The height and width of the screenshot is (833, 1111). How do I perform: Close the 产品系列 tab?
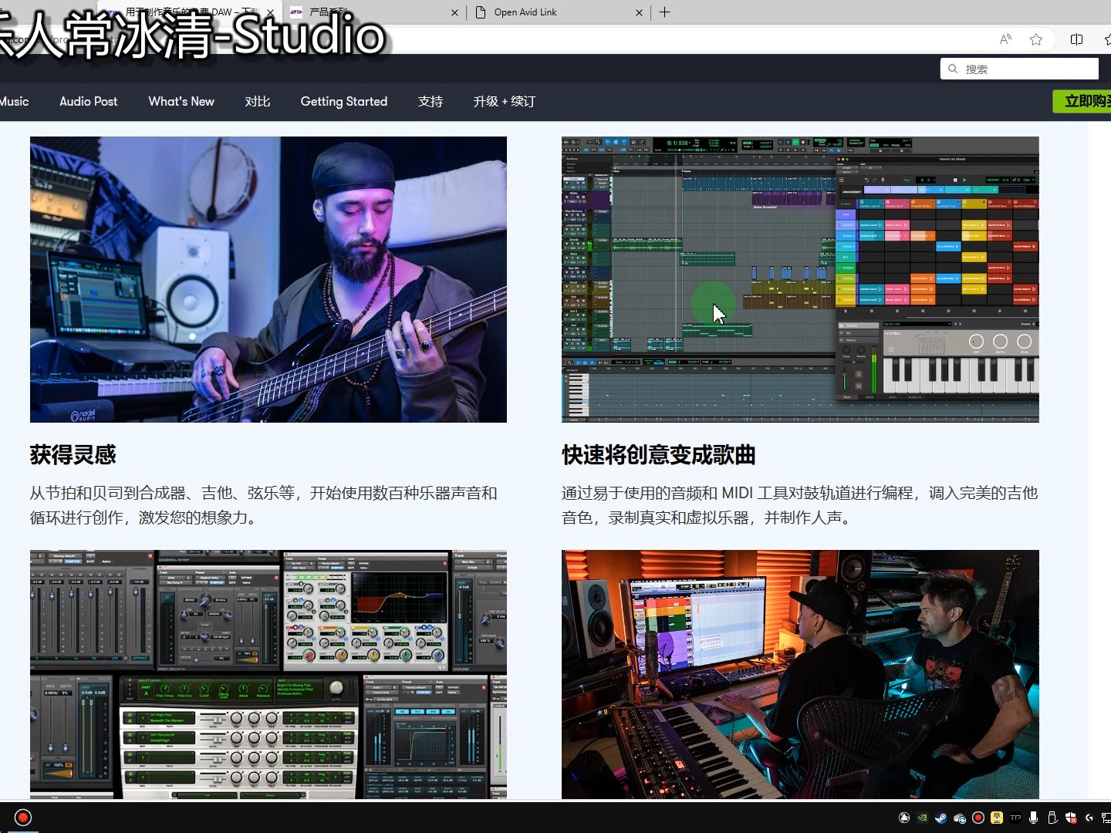click(x=454, y=12)
